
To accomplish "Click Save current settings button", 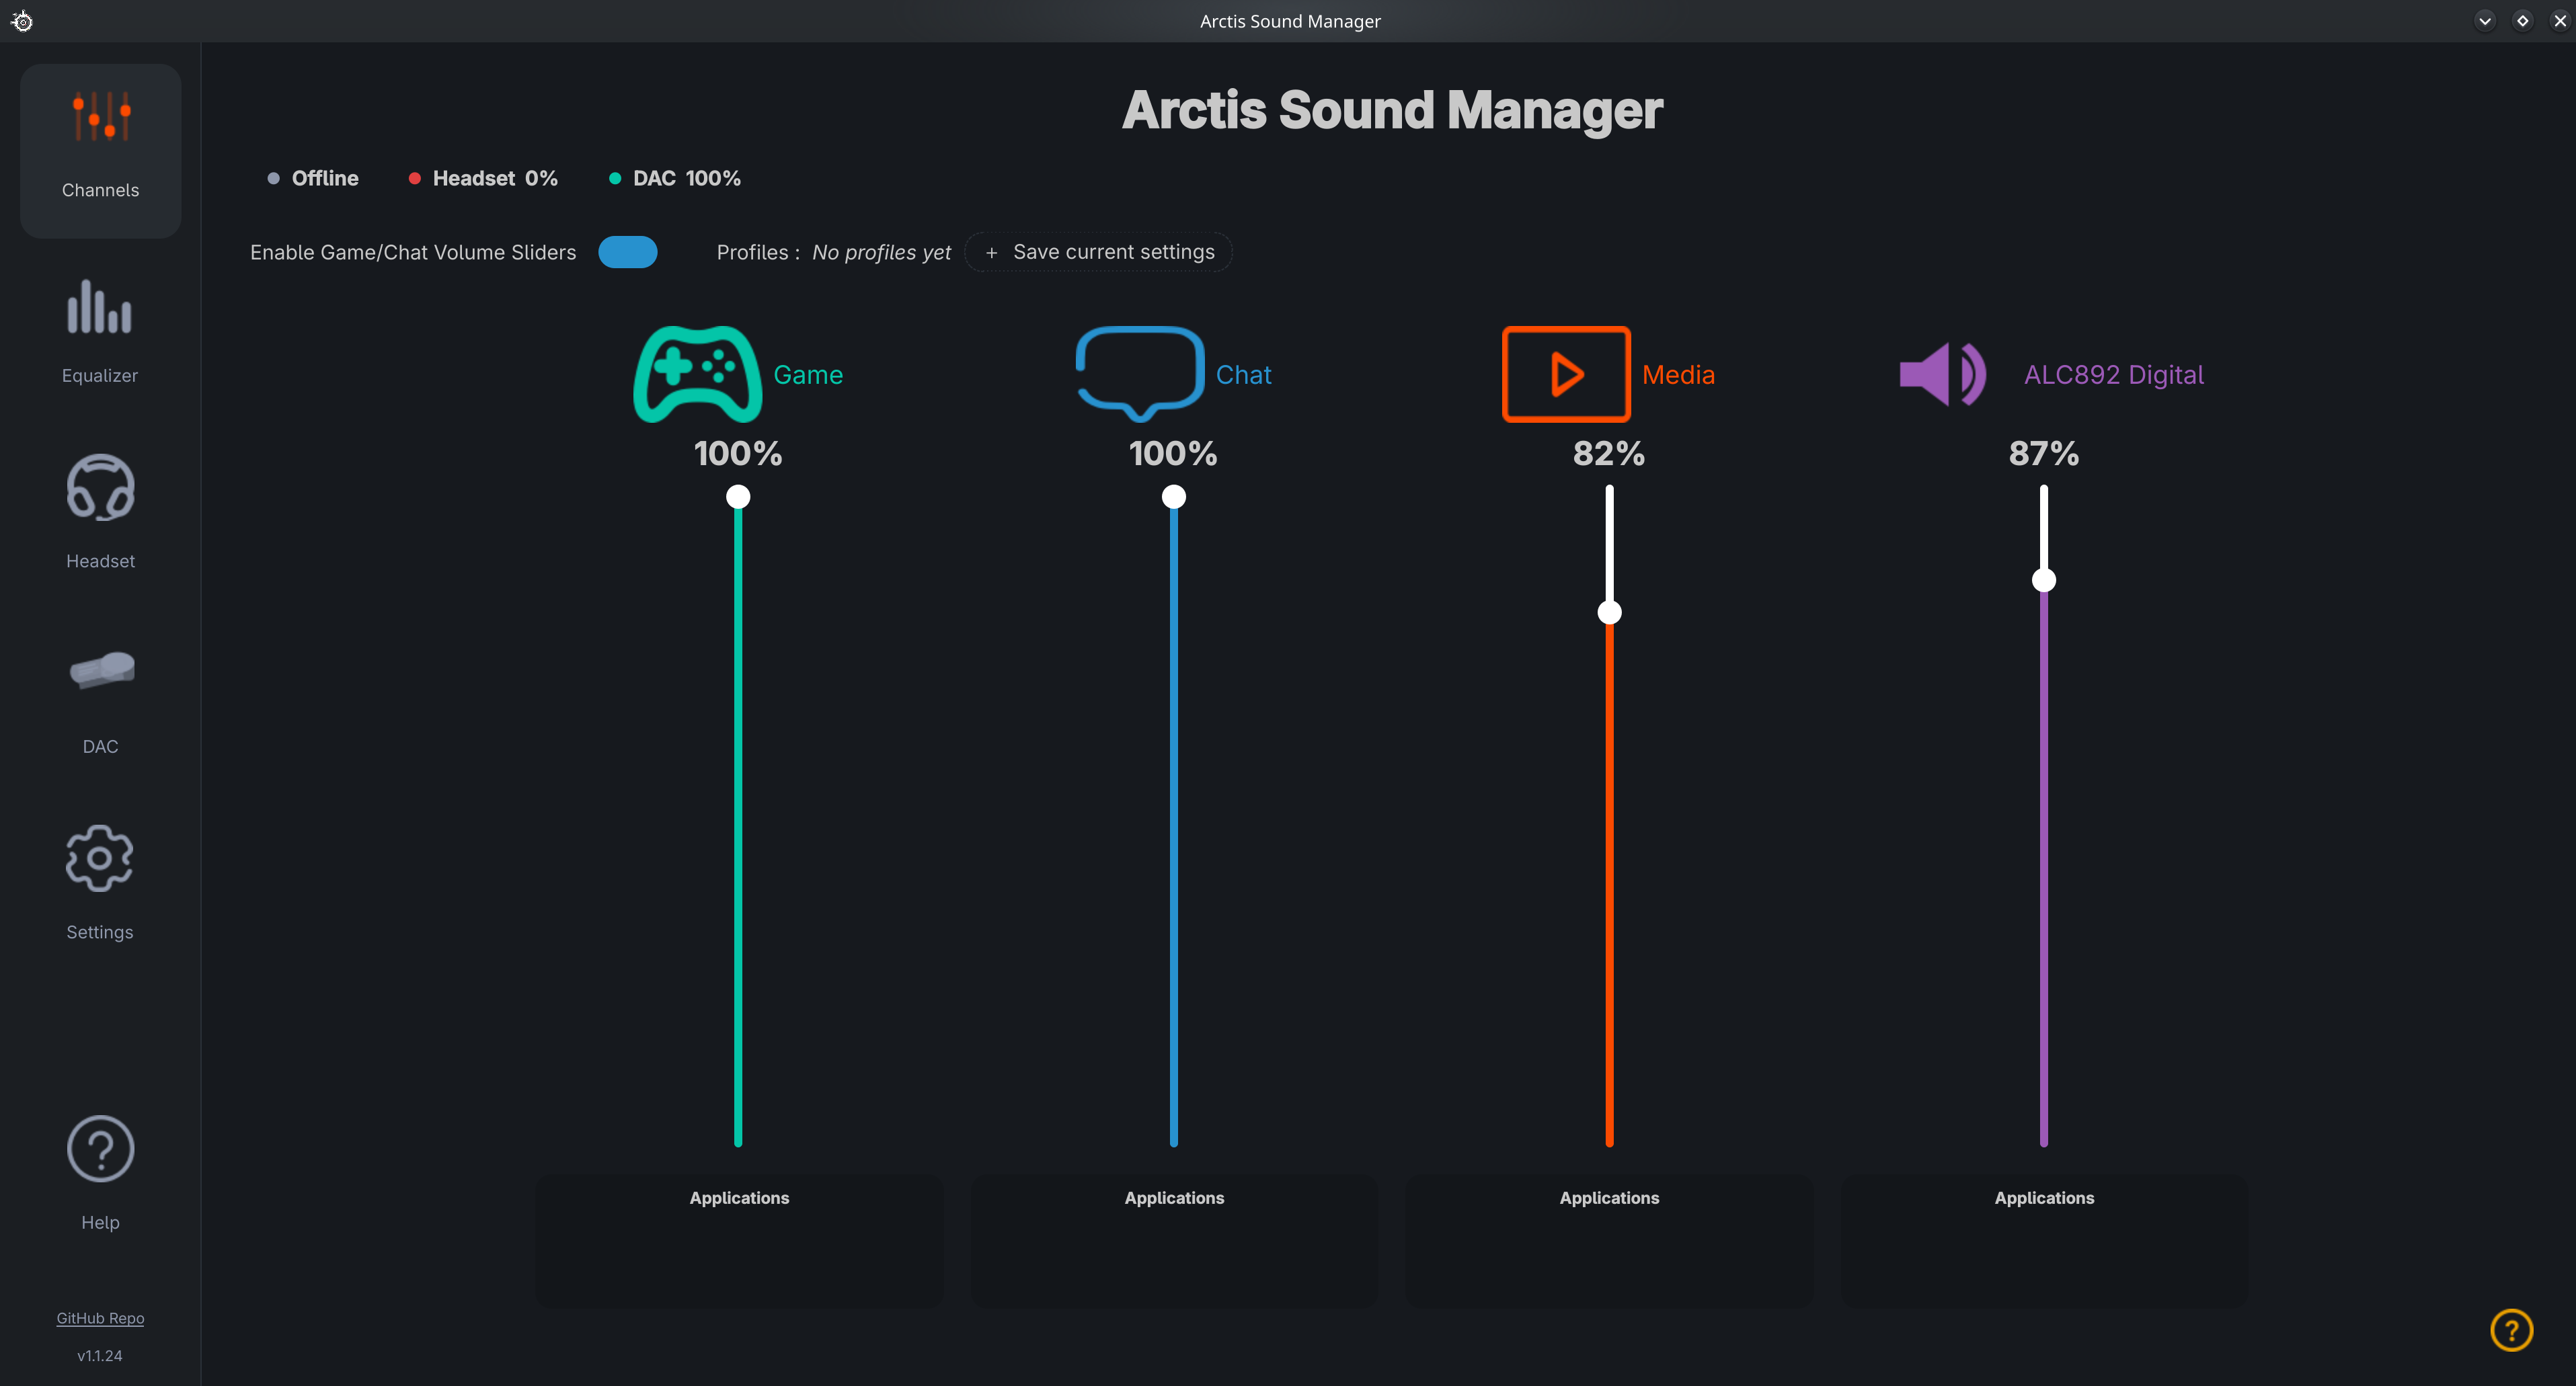I will point(1098,252).
